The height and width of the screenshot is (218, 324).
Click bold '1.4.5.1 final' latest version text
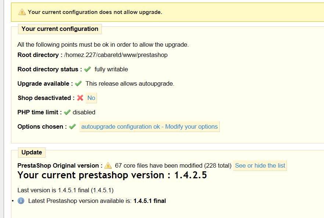click(150, 201)
